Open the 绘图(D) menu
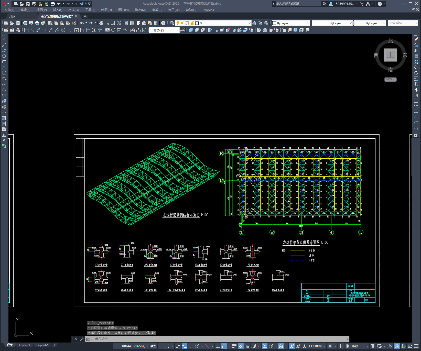 (x=106, y=10)
